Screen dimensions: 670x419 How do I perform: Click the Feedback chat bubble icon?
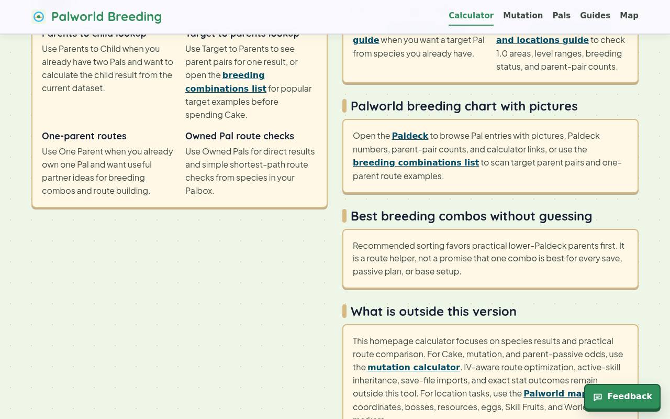[598, 397]
